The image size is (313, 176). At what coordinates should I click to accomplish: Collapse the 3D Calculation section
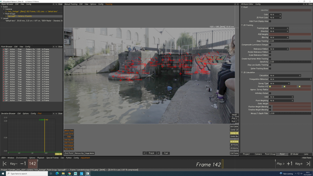242,72
